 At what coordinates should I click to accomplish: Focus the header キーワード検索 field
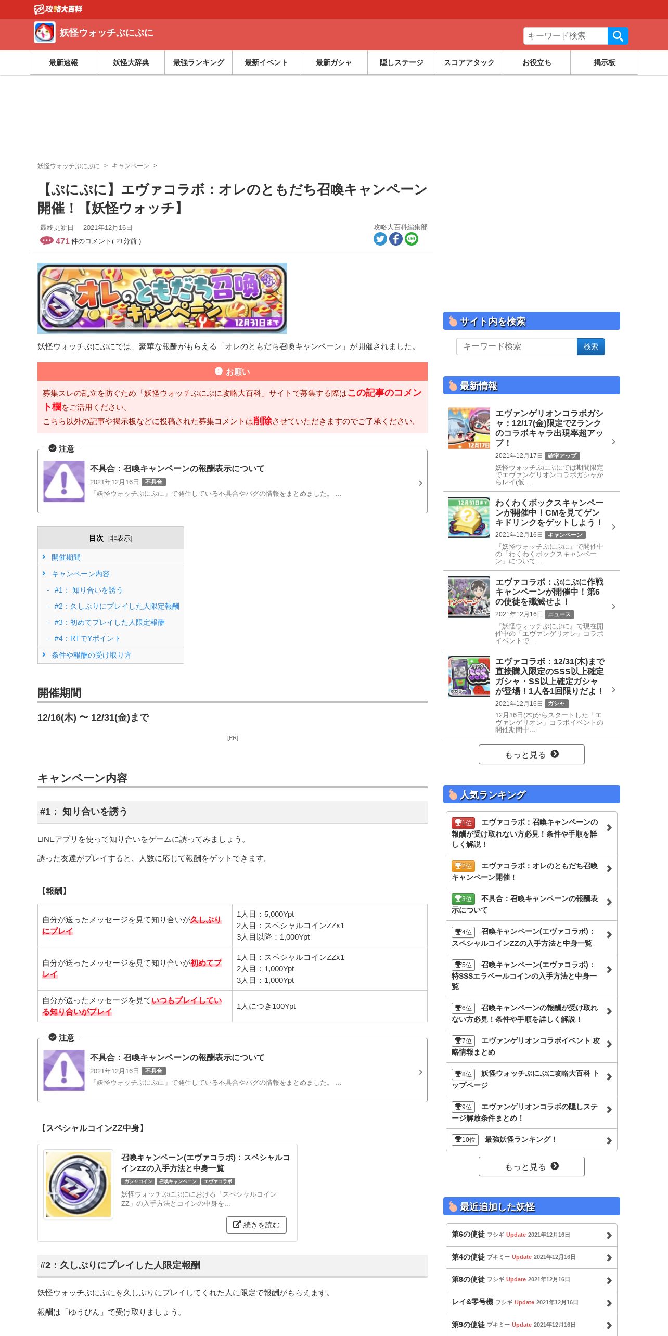tap(566, 36)
